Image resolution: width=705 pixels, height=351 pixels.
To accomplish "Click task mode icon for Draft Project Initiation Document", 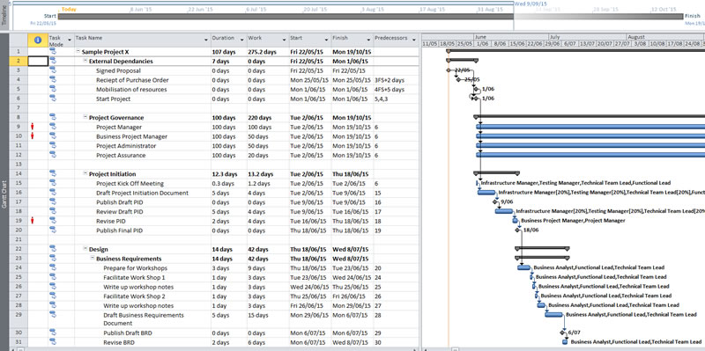I will 53,193.
